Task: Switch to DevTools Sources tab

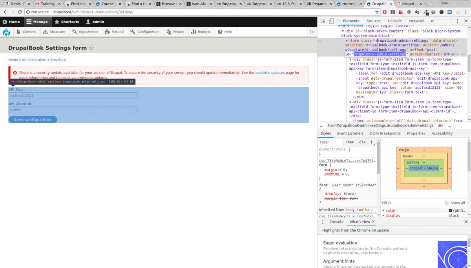Action: tap(374, 21)
